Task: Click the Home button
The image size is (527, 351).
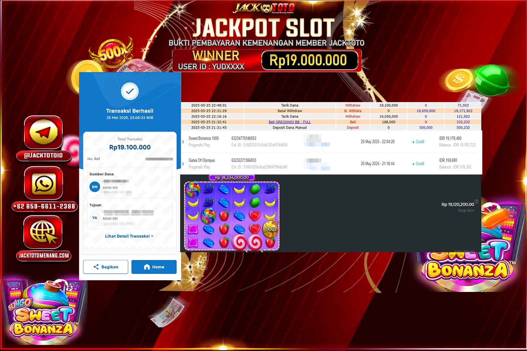Action: point(154,267)
